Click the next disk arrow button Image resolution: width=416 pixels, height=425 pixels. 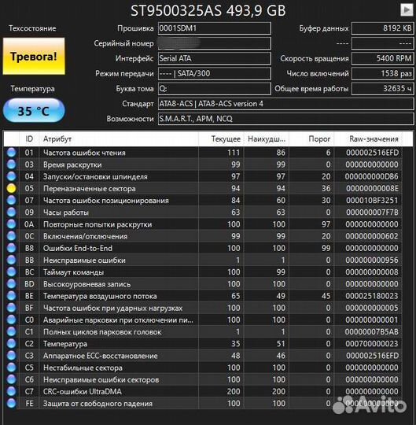pos(407,9)
